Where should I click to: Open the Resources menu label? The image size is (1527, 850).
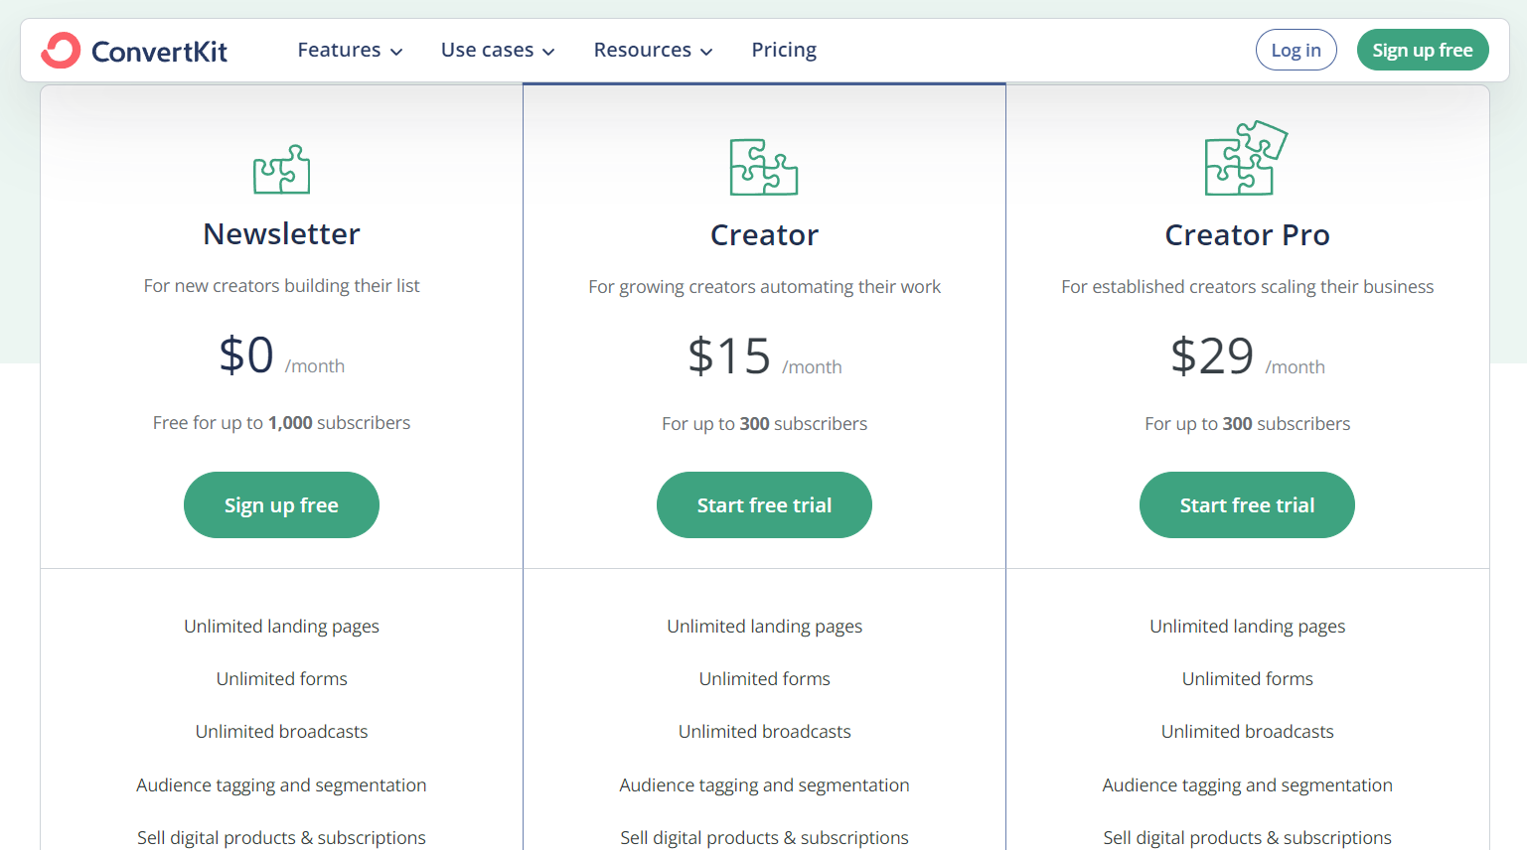(x=642, y=50)
